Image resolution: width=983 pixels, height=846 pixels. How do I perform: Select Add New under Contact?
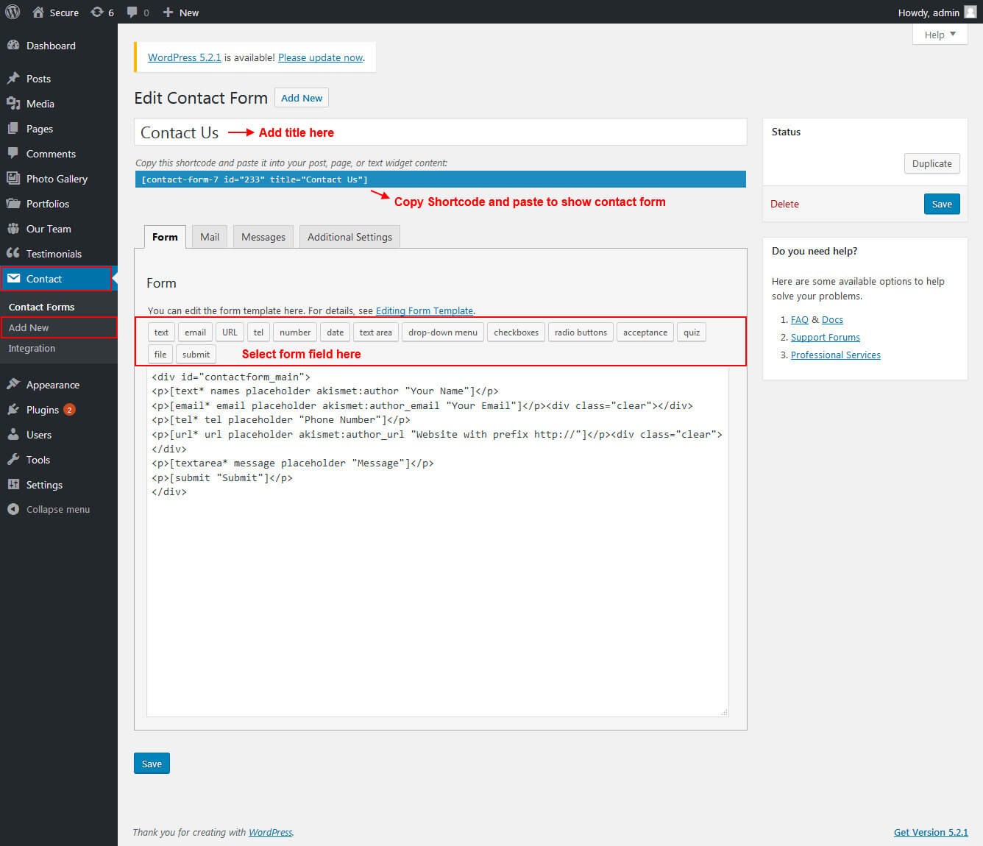click(x=29, y=327)
